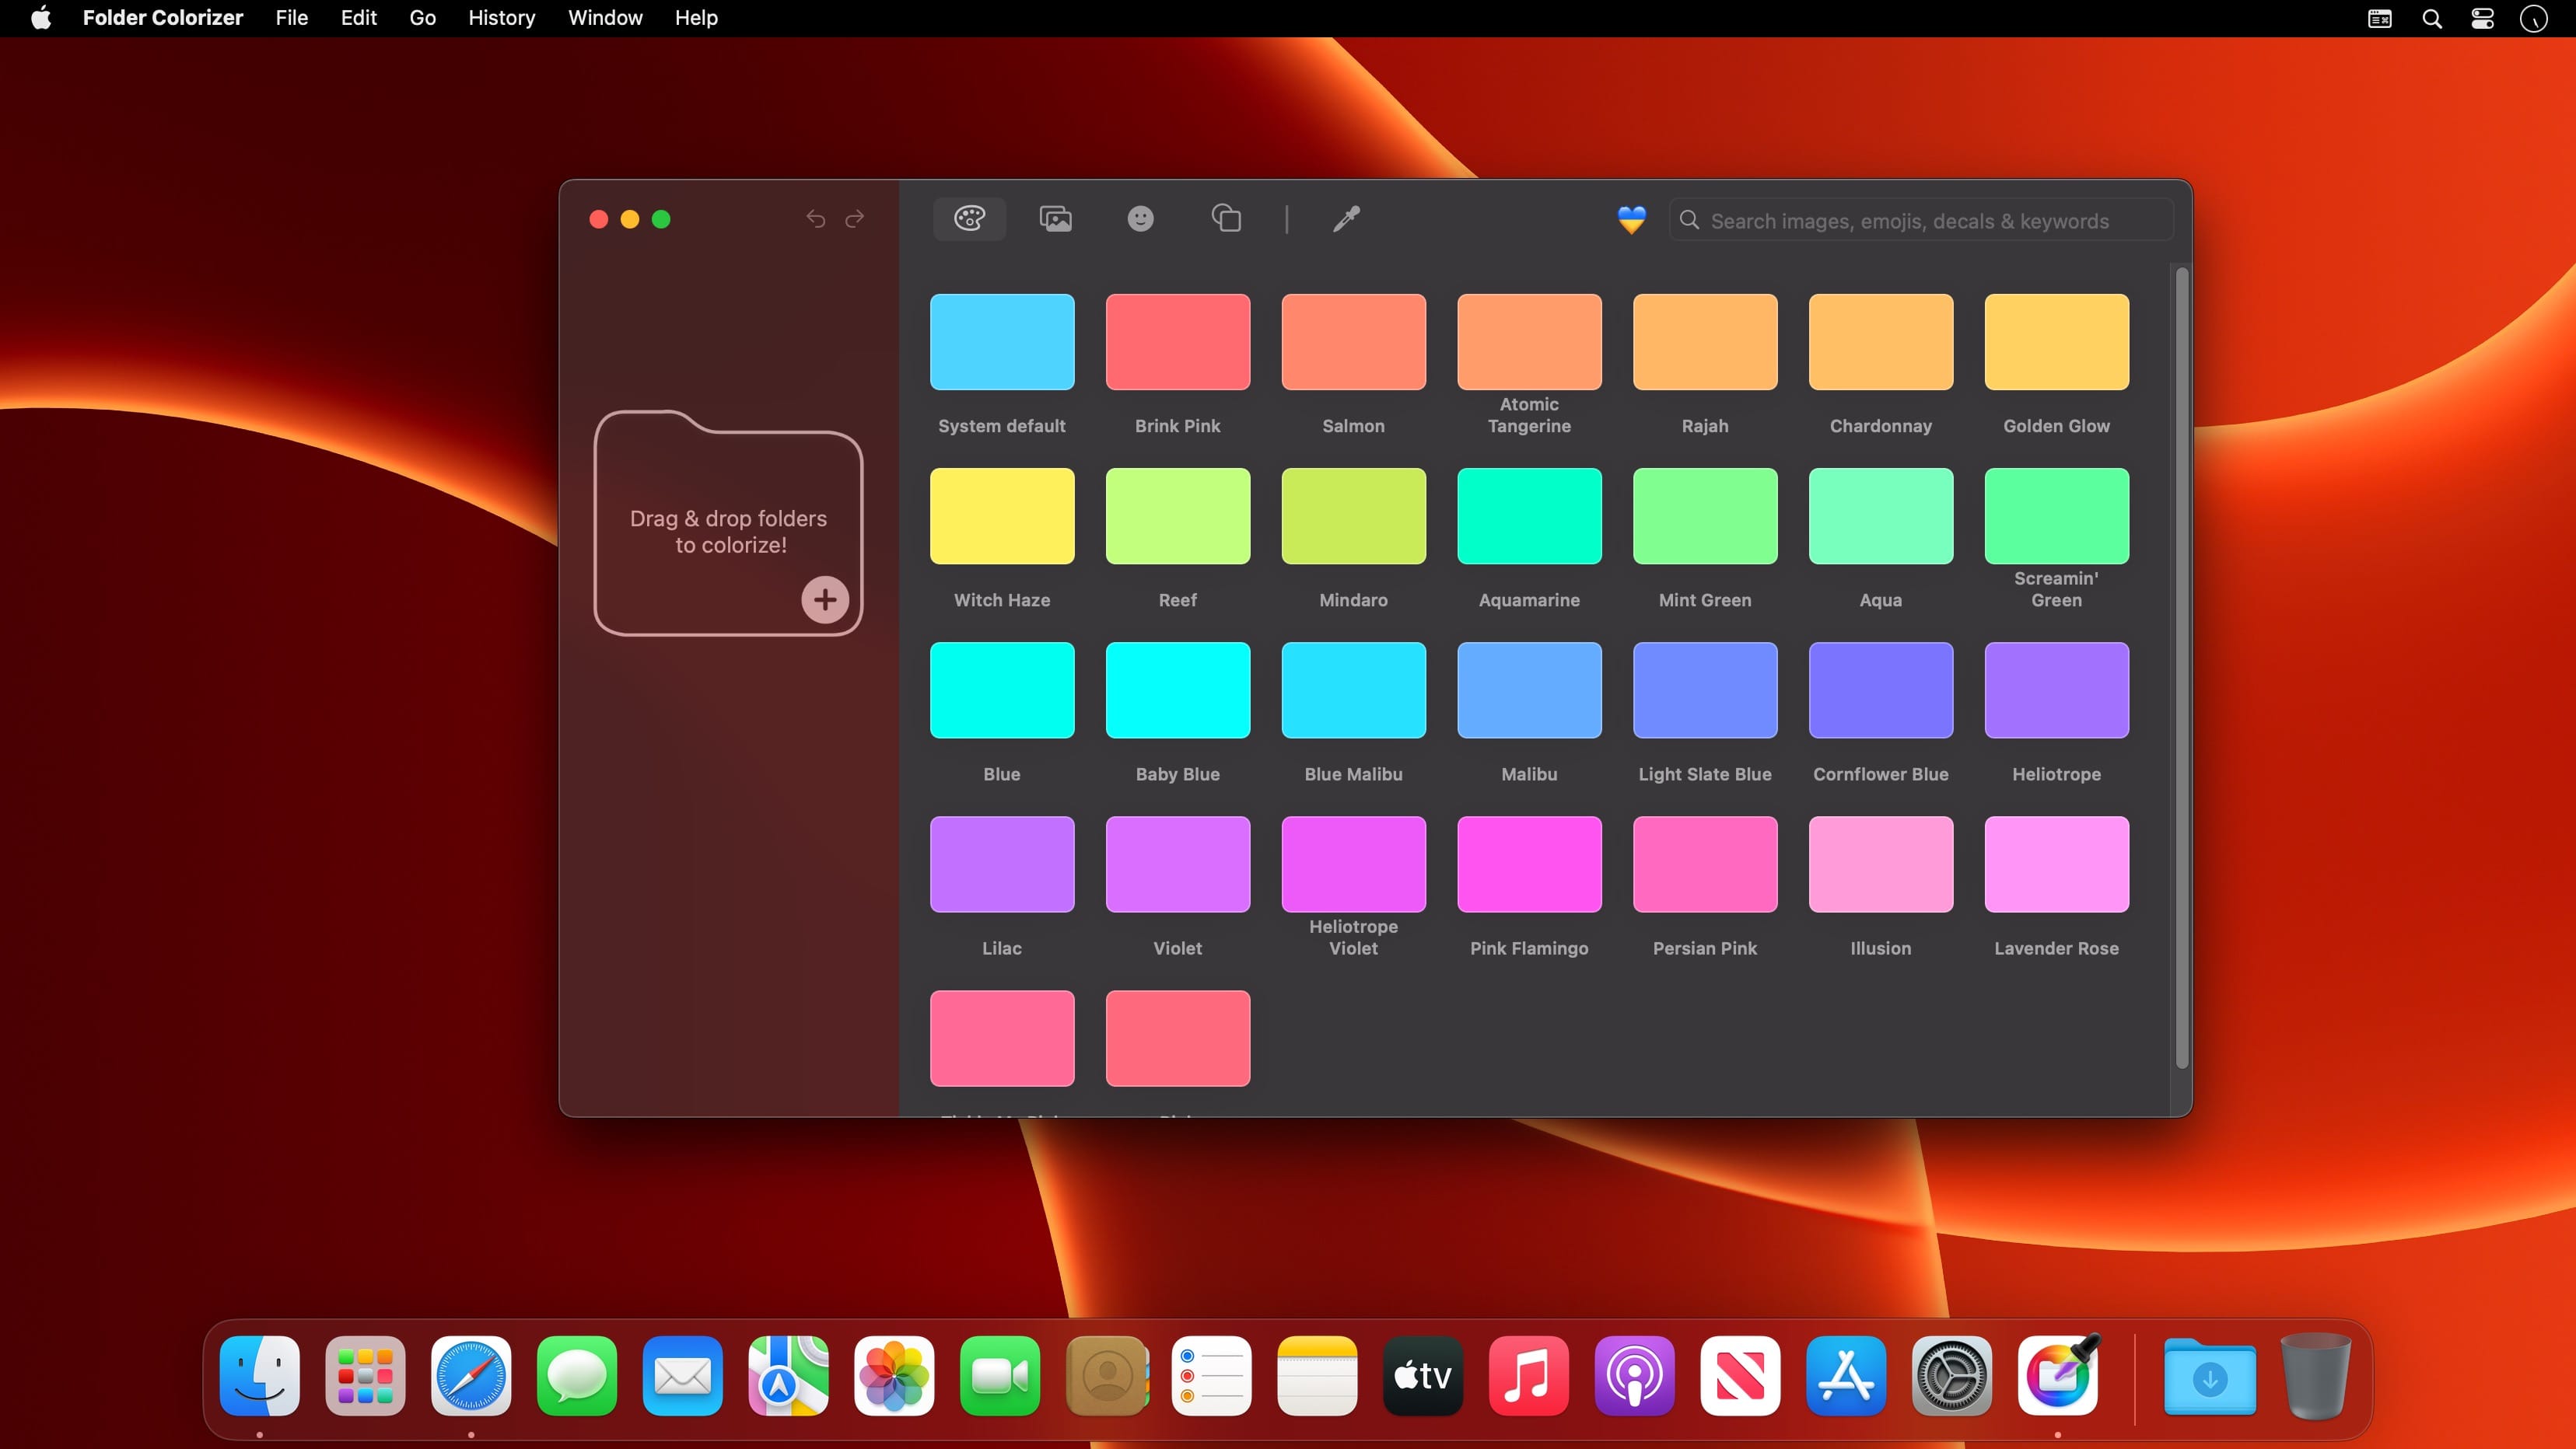
Task: Open the History menu
Action: coord(501,18)
